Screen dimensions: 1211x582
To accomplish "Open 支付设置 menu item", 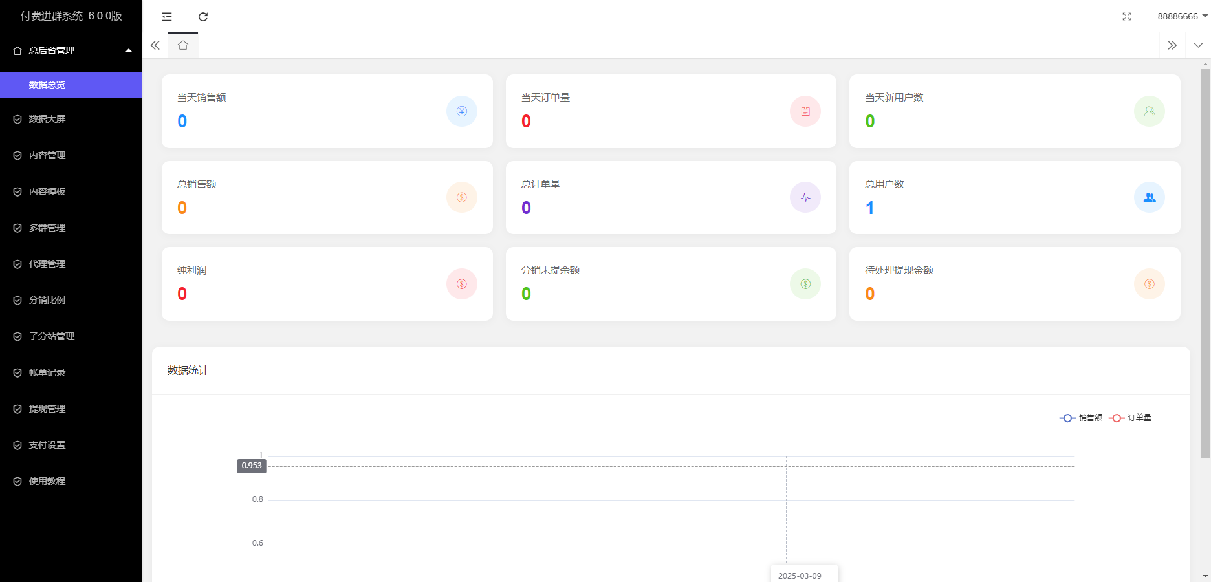I will (71, 445).
